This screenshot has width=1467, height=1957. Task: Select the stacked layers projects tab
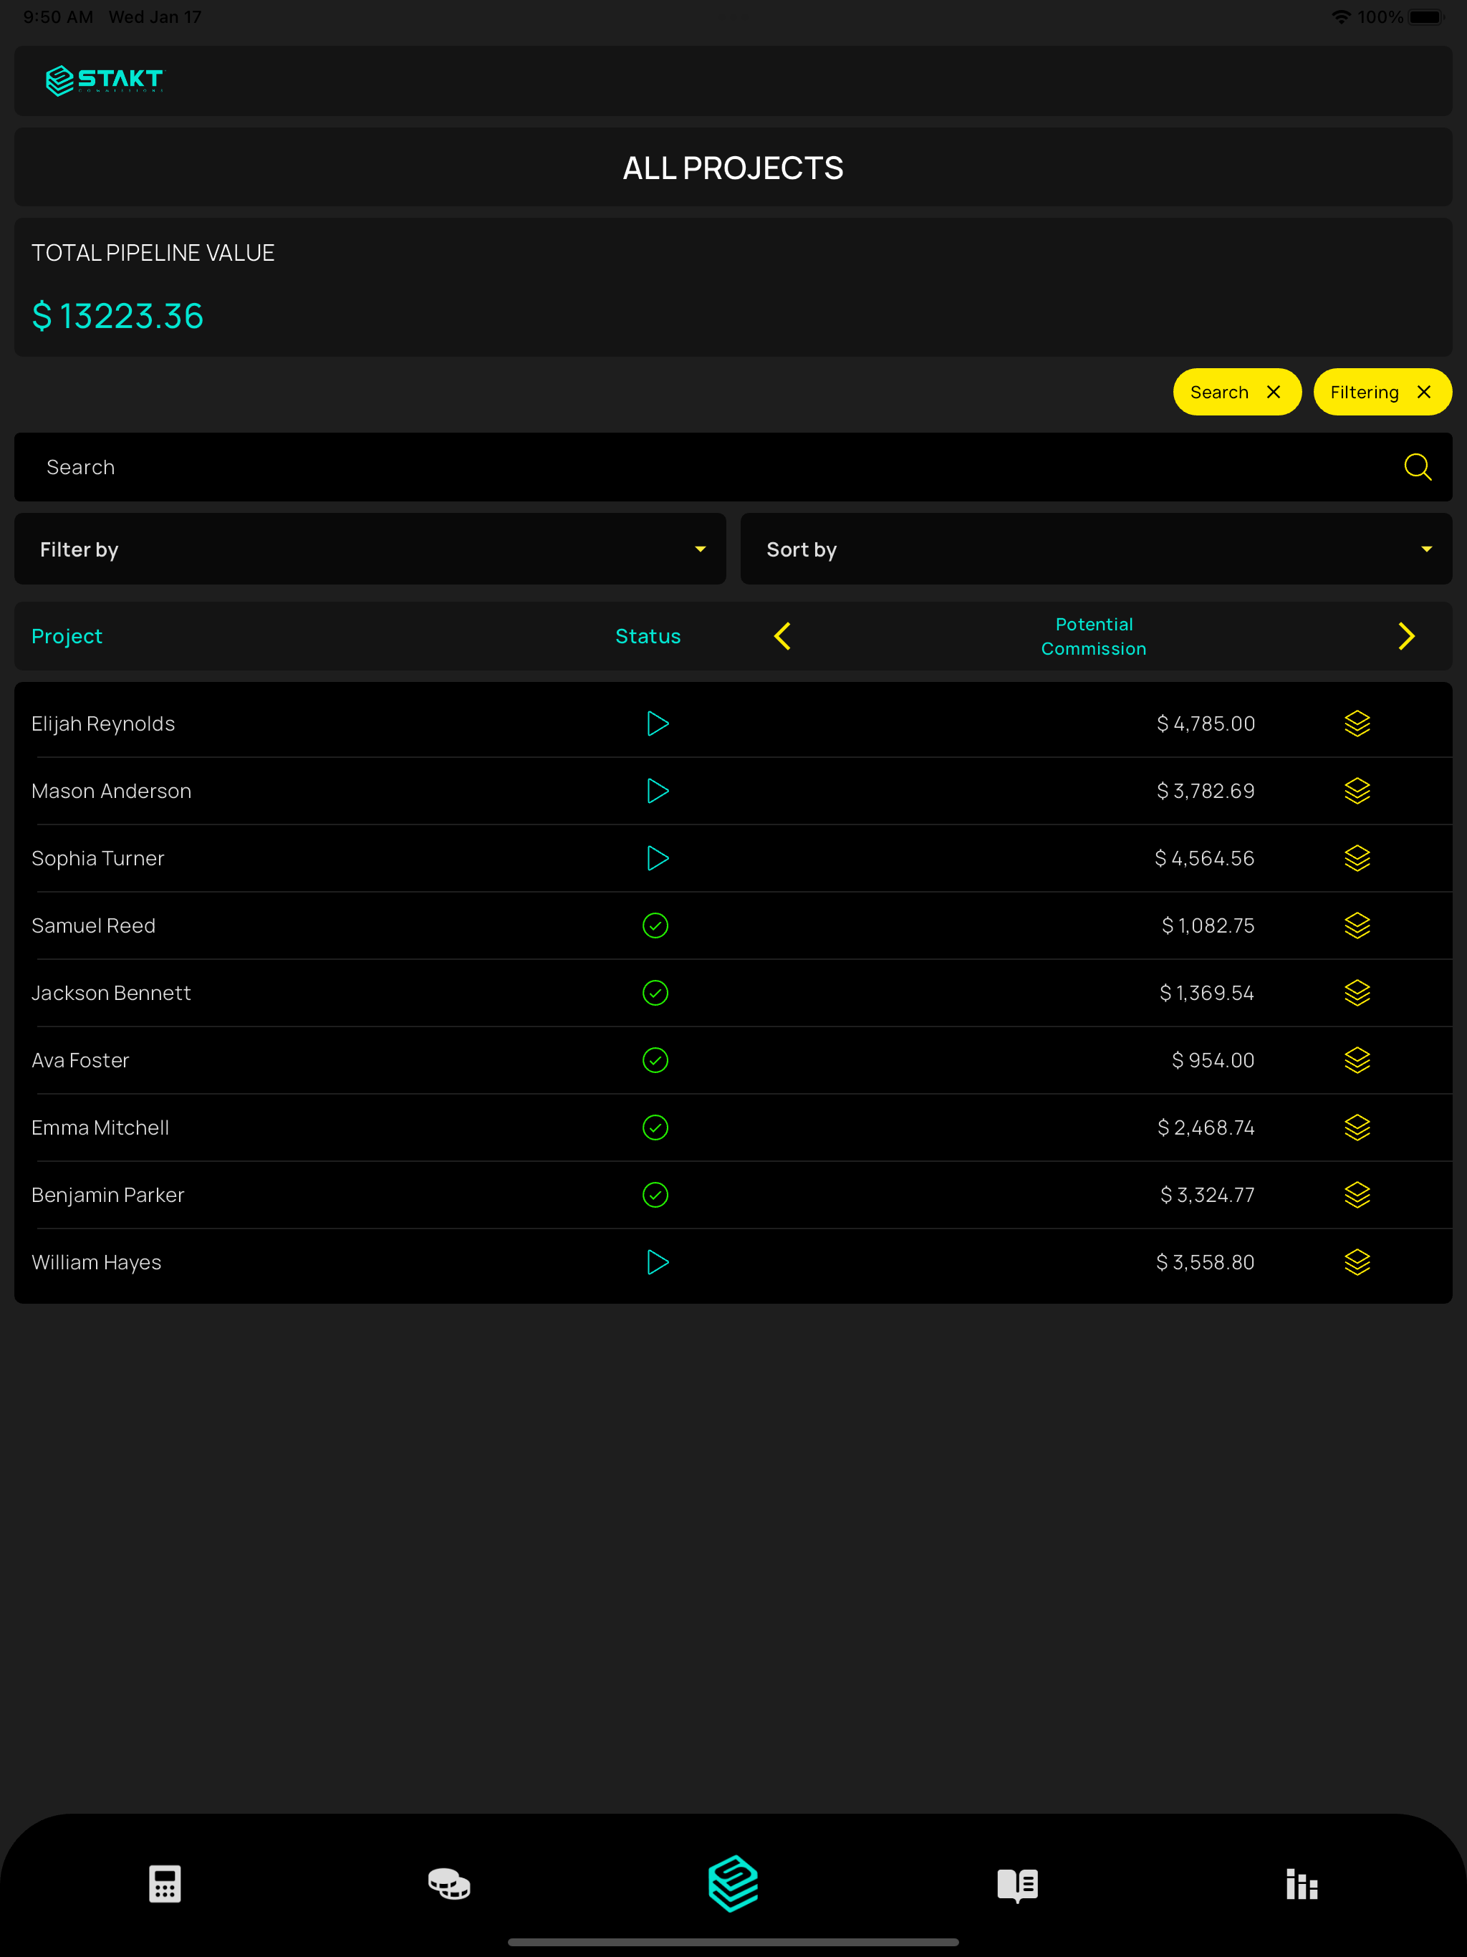tap(733, 1883)
